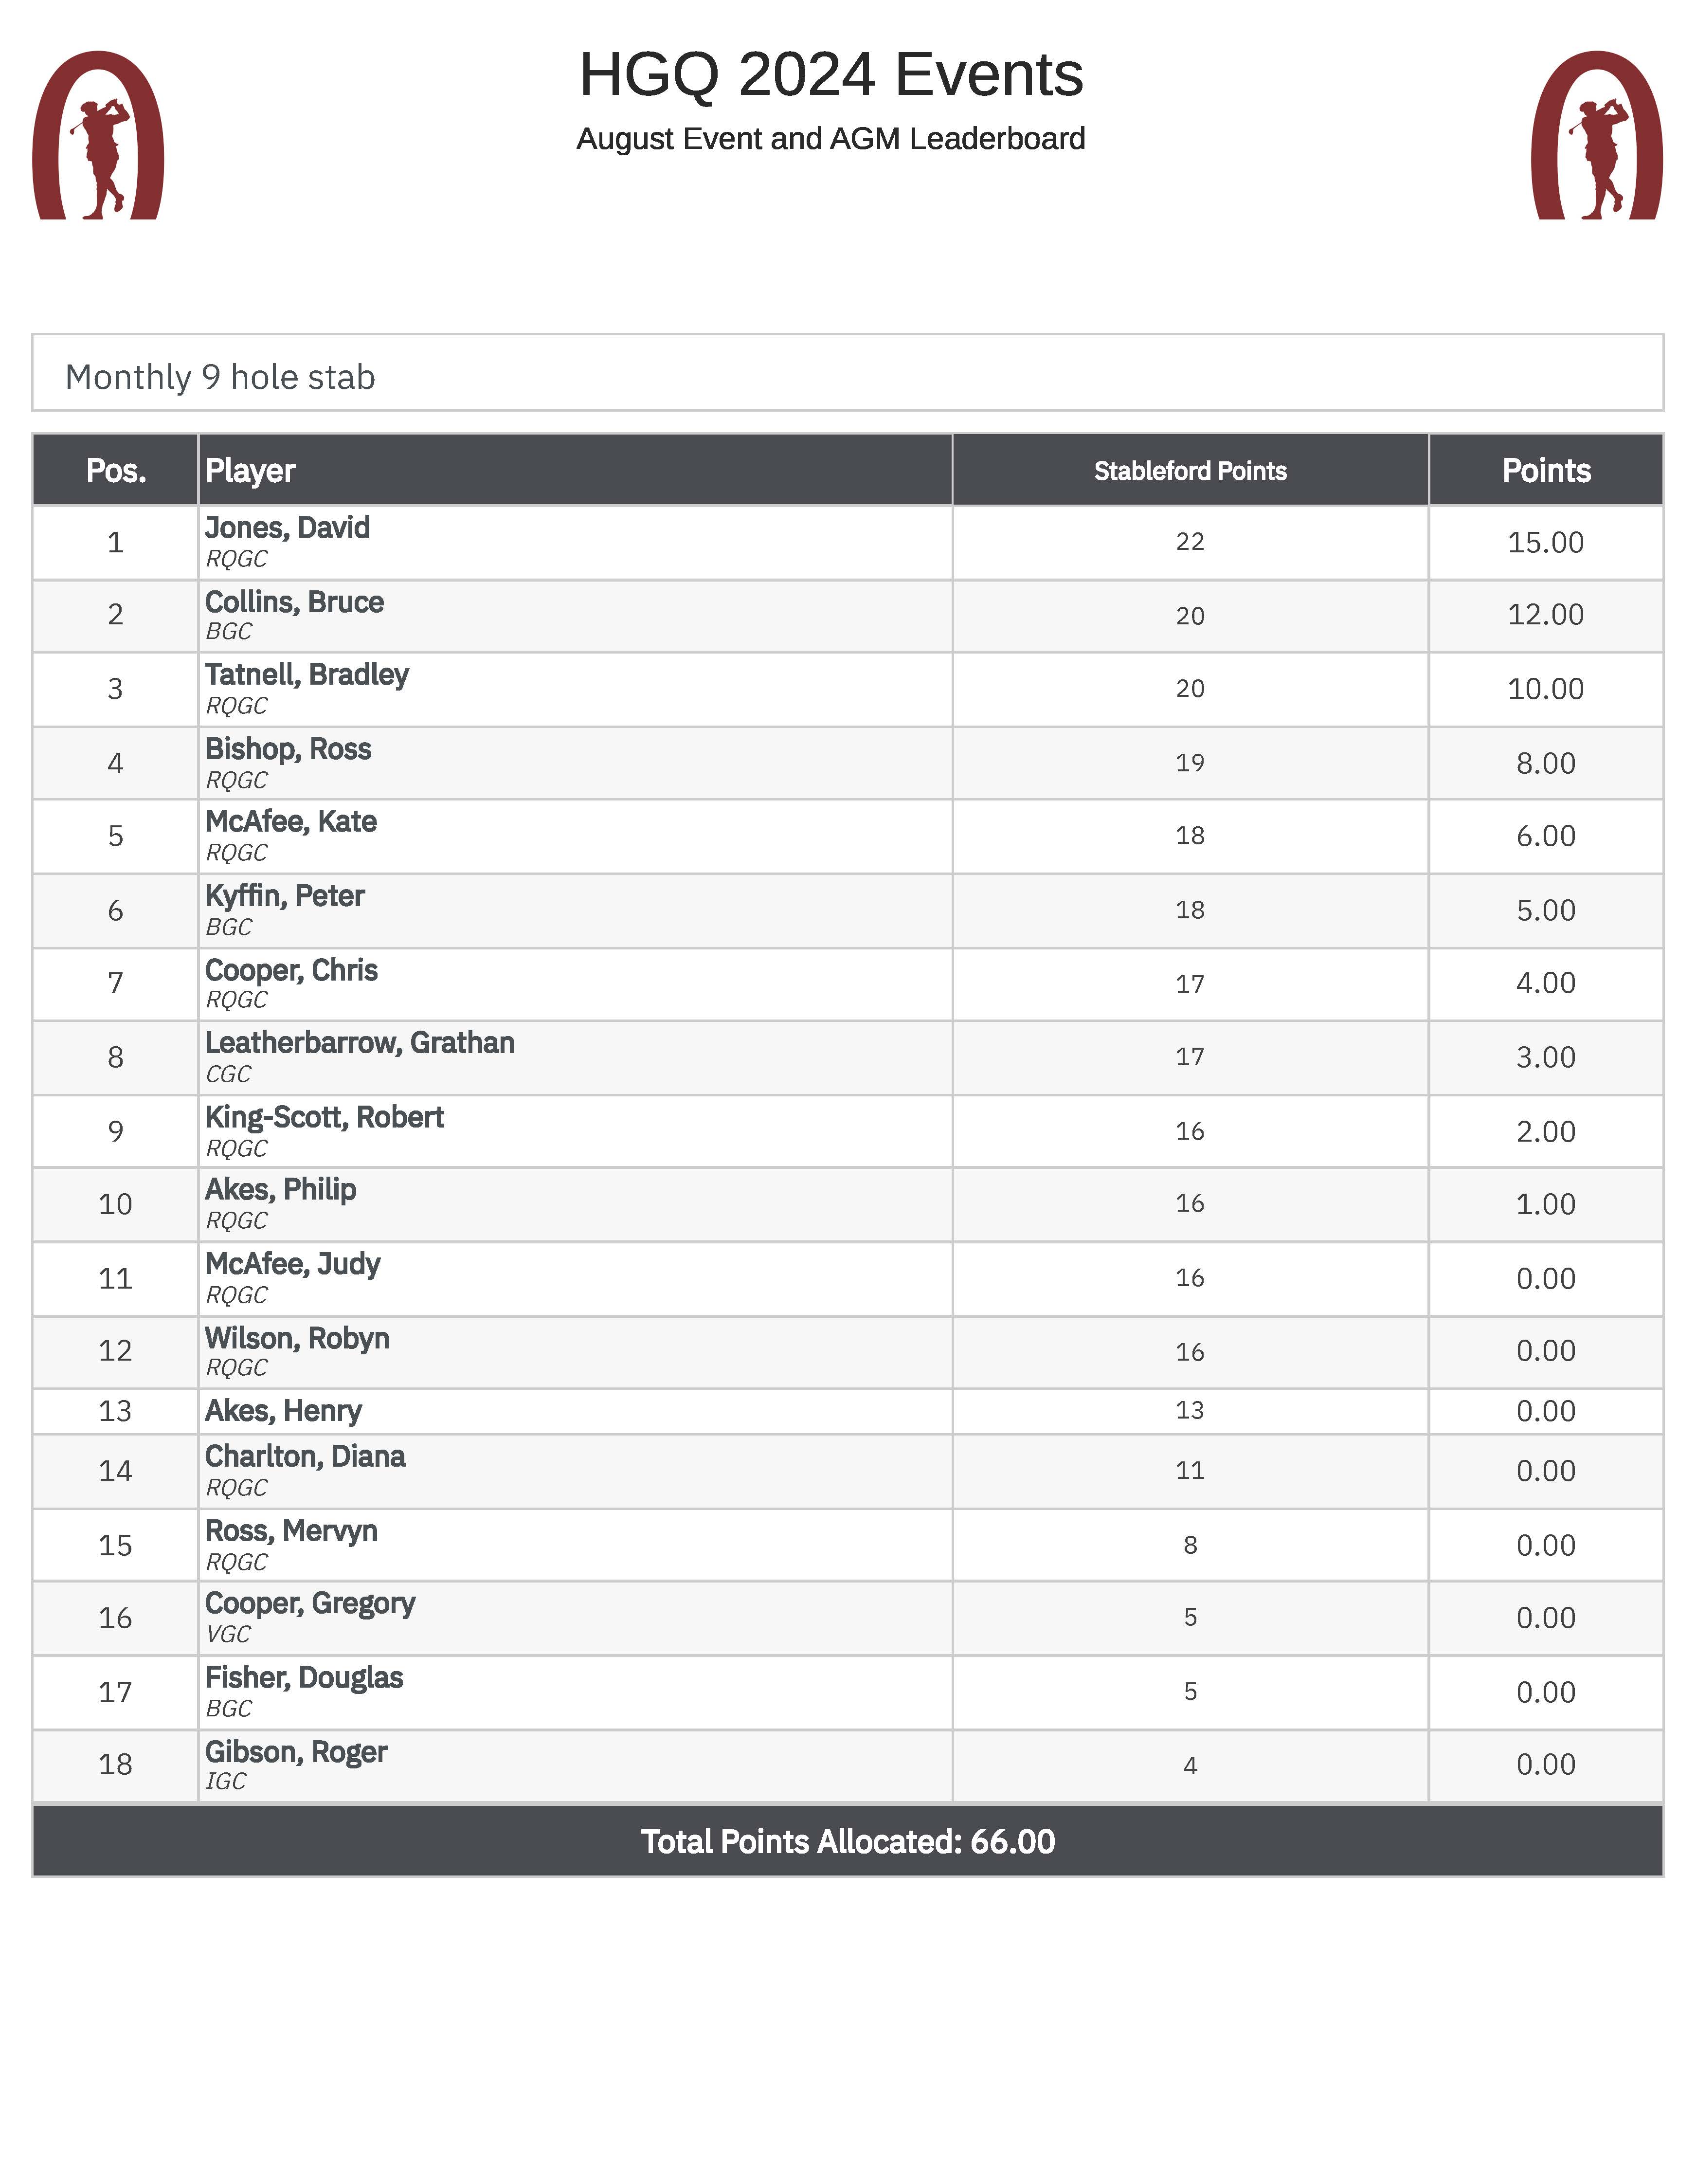
Task: Open Leatherbarrow, Grathan player entry
Action: pyautogui.click(x=359, y=1043)
